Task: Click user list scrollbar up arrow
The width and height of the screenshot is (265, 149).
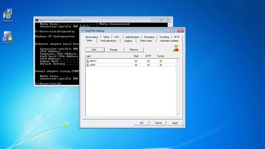Action: 178,60
